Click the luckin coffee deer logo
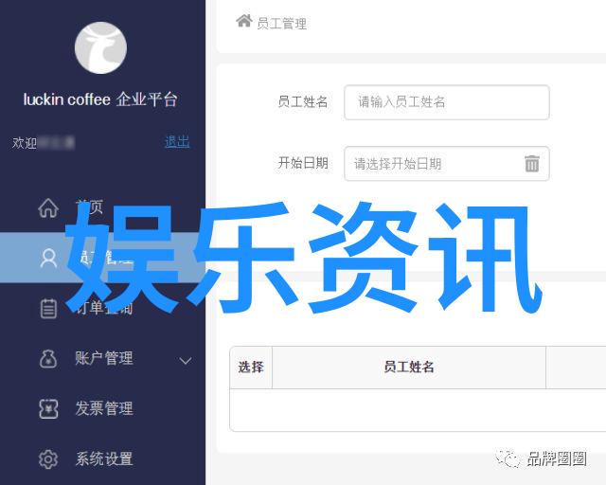Image resolution: width=606 pixels, height=485 pixels. point(100,47)
